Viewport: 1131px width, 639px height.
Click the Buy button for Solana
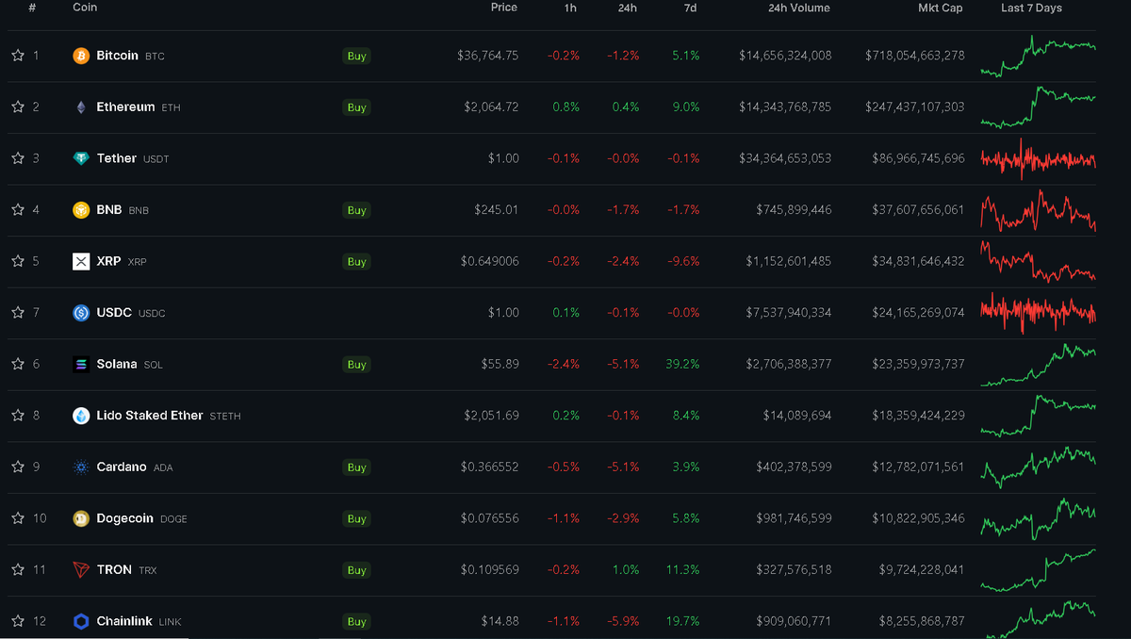(x=356, y=364)
